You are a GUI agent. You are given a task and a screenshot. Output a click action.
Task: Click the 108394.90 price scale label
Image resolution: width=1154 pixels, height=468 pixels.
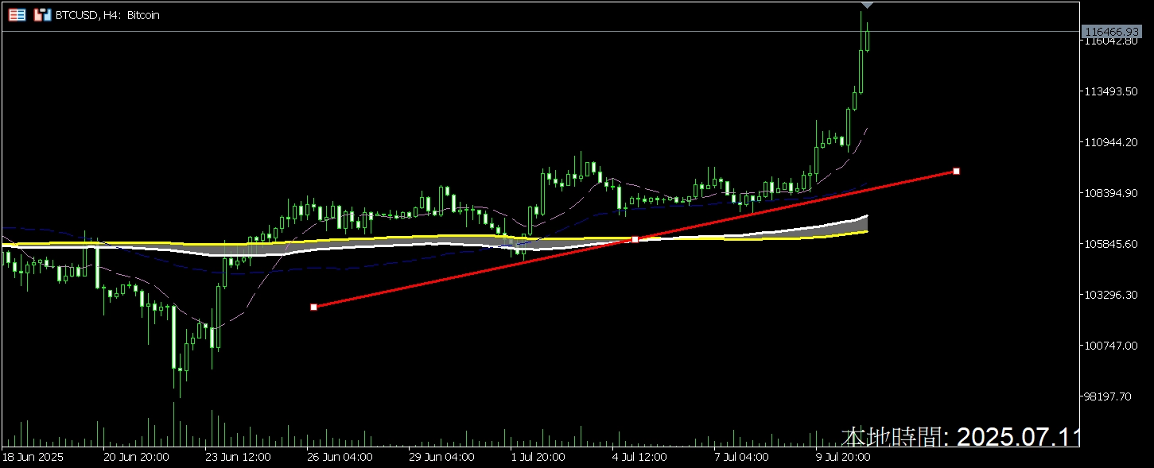1111,194
